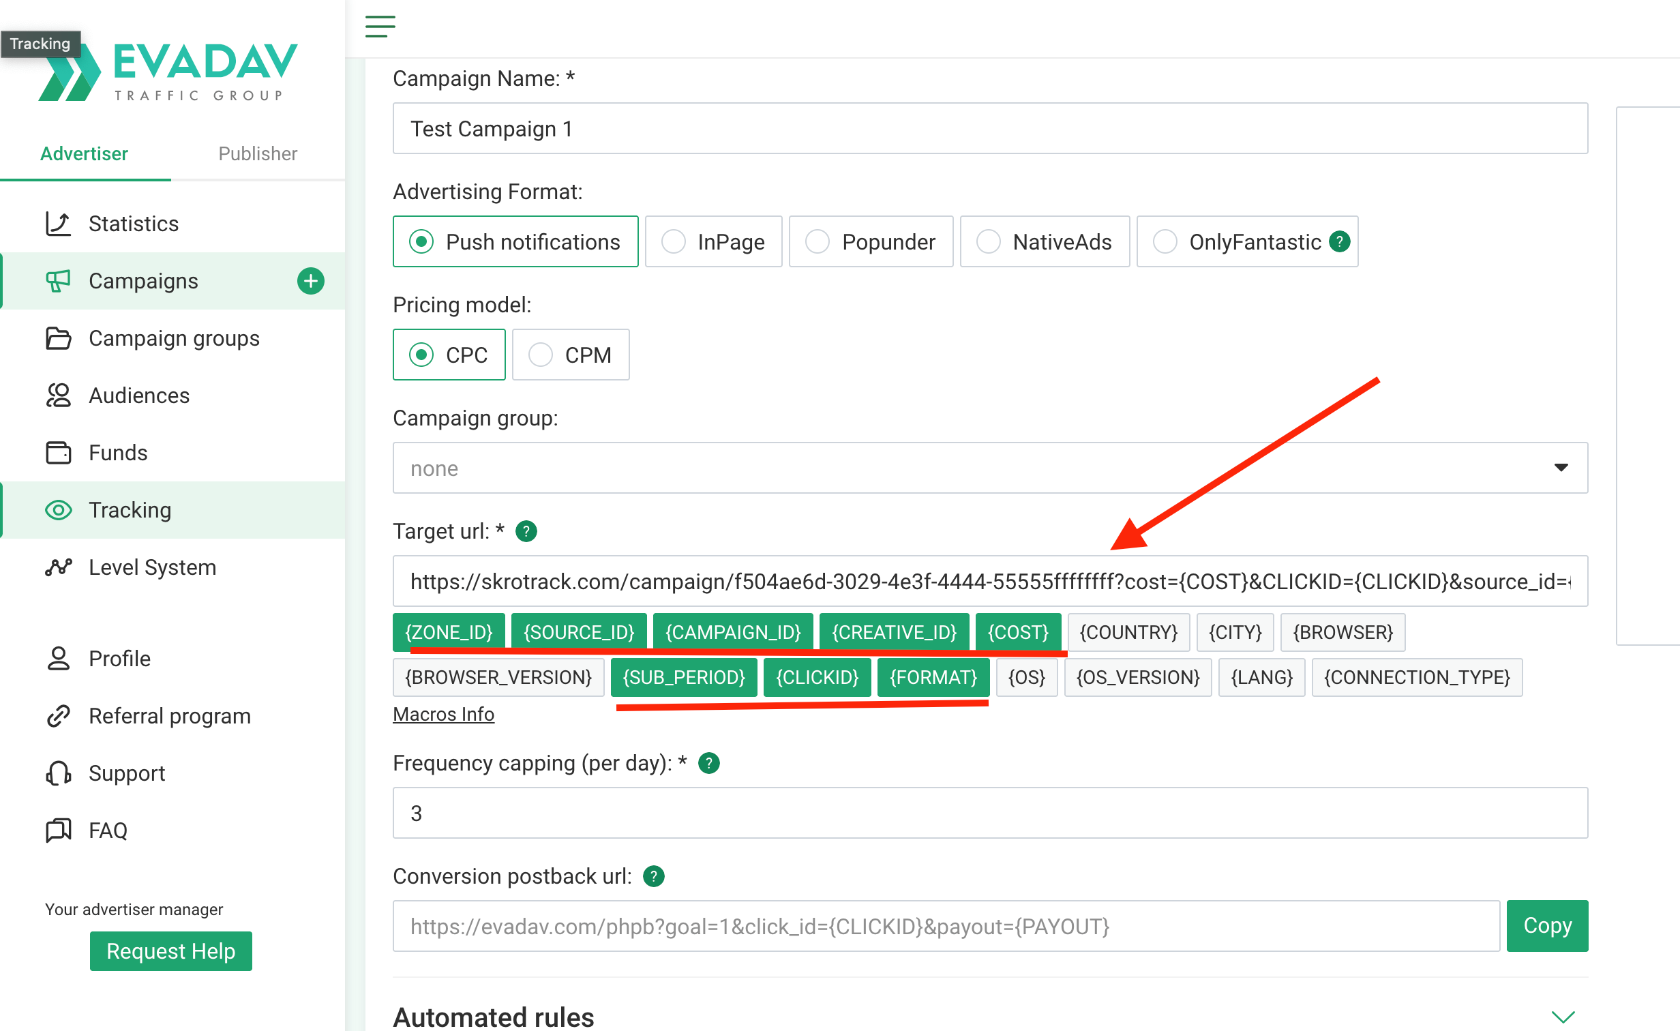
Task: Click the OnlyFantastic help question icon
Action: coord(1340,241)
